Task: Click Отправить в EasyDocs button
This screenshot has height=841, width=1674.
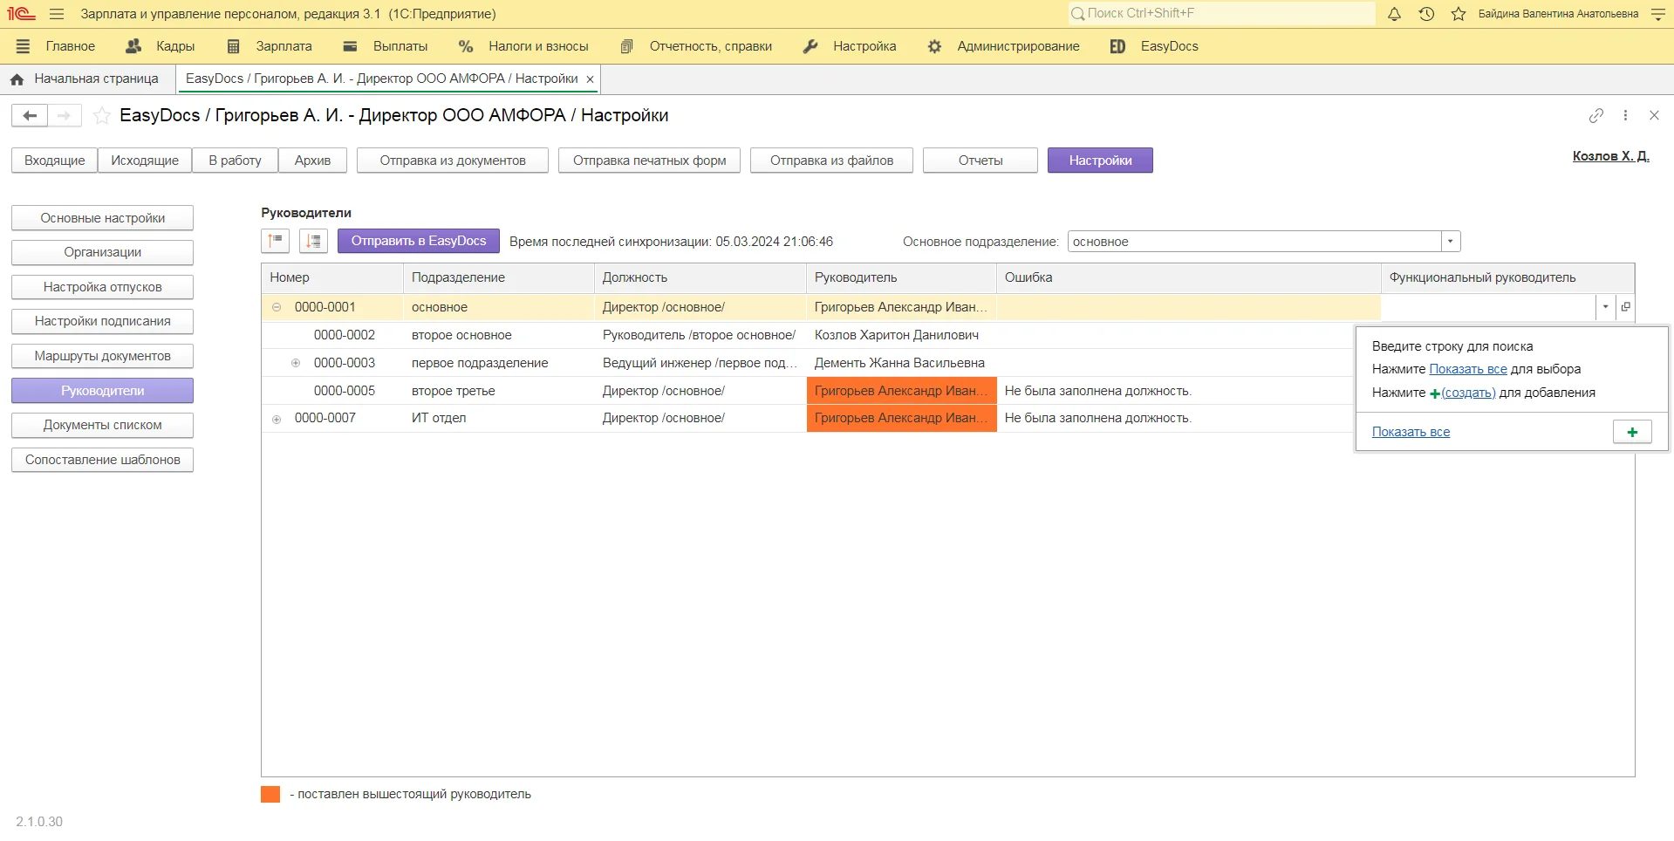Action: [418, 241]
